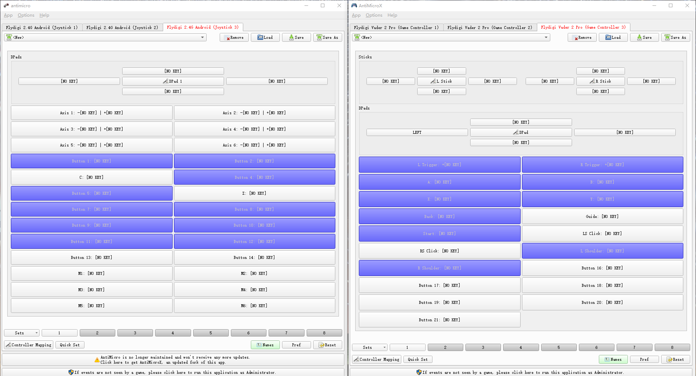Open L Stick settings in AntiMicroX

(442, 81)
